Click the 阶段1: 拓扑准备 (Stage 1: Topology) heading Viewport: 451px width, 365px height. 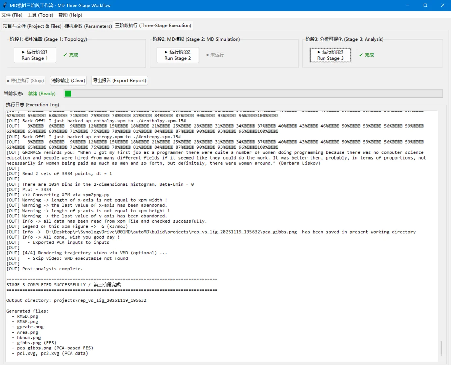point(48,39)
